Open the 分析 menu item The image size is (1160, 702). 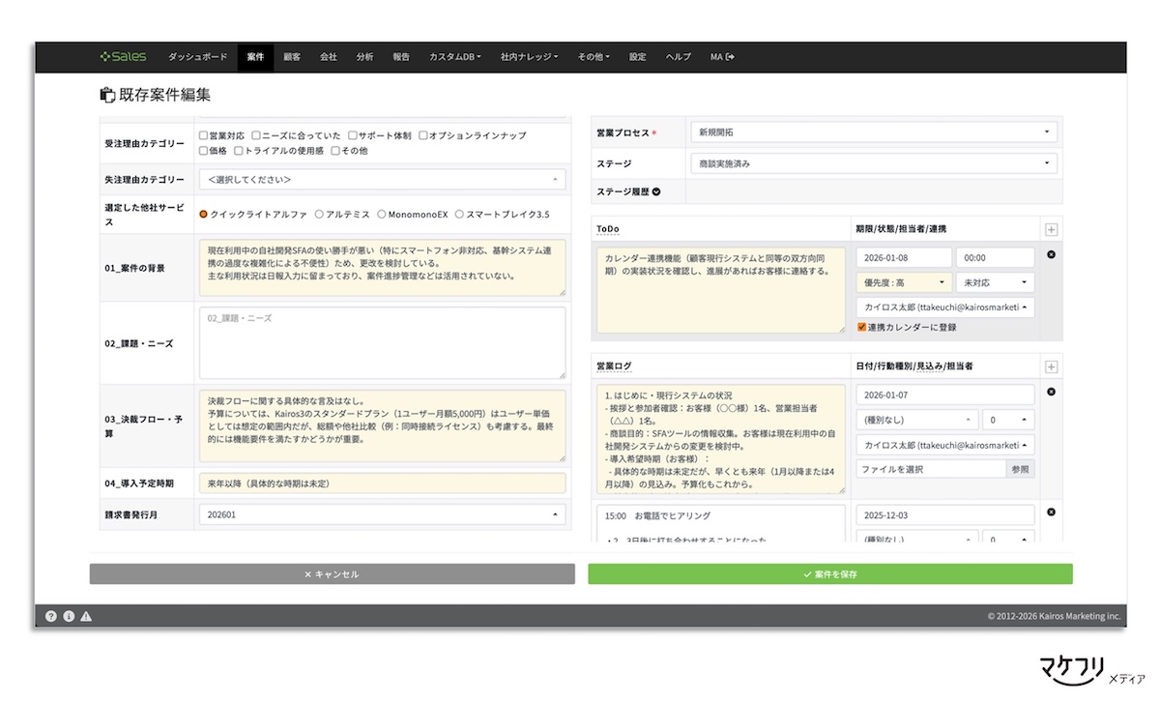point(364,57)
